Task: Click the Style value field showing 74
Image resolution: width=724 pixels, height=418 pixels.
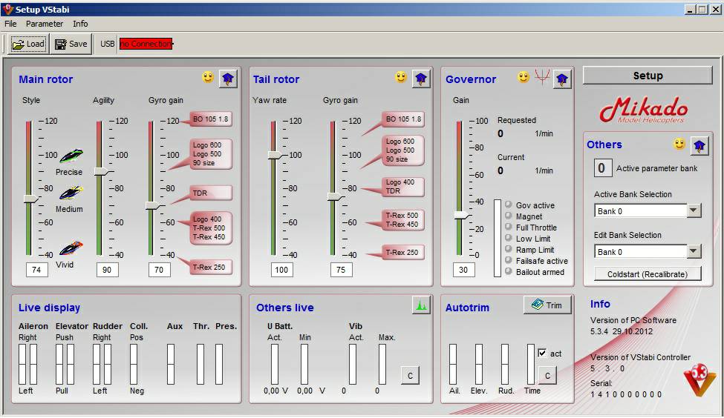Action: tap(36, 270)
